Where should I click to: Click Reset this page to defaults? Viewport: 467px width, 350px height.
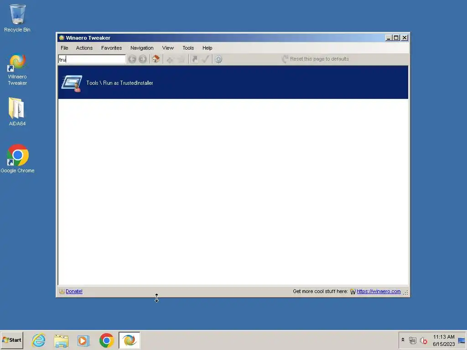click(316, 59)
